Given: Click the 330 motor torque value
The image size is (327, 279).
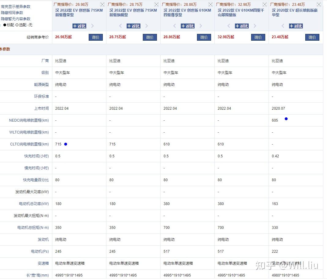Looking at the screenshot, I should tap(275, 228).
